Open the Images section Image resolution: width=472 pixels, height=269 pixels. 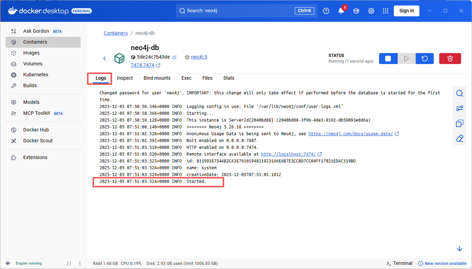pyautogui.click(x=43, y=53)
